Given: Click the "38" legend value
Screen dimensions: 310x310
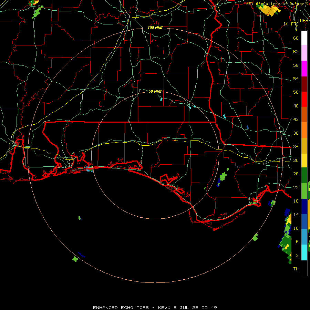Looking at the screenshot, I should 296,133.
